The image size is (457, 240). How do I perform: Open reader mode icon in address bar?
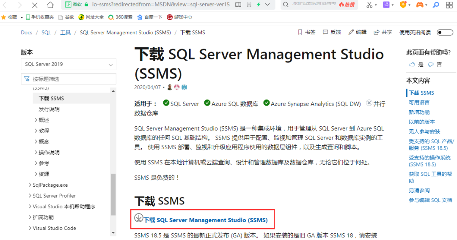coord(238,5)
